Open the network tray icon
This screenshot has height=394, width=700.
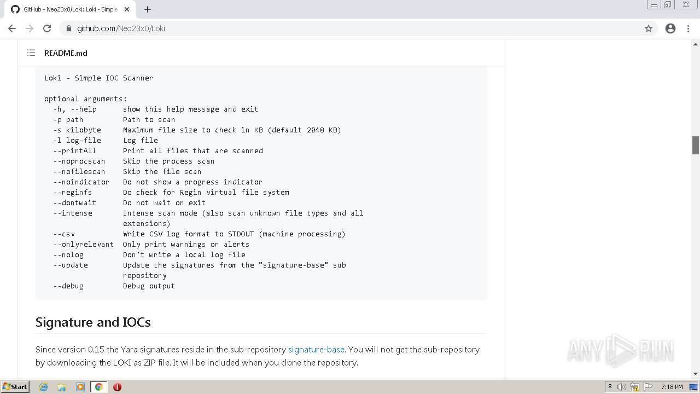pos(635,387)
